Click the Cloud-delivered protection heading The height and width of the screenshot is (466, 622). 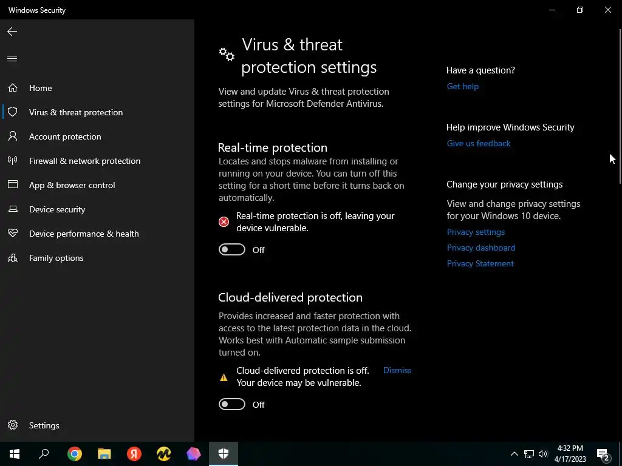(290, 297)
